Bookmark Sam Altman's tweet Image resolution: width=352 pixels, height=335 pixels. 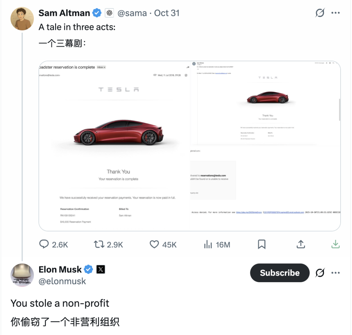tap(261, 244)
